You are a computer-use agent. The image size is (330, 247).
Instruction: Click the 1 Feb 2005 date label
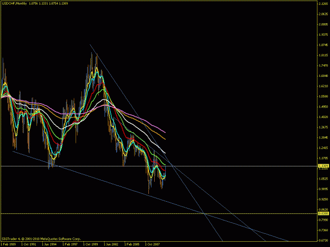click(132, 244)
